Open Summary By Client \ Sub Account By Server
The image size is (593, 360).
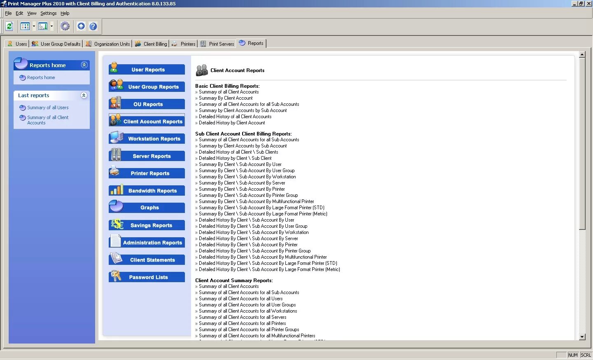(242, 183)
